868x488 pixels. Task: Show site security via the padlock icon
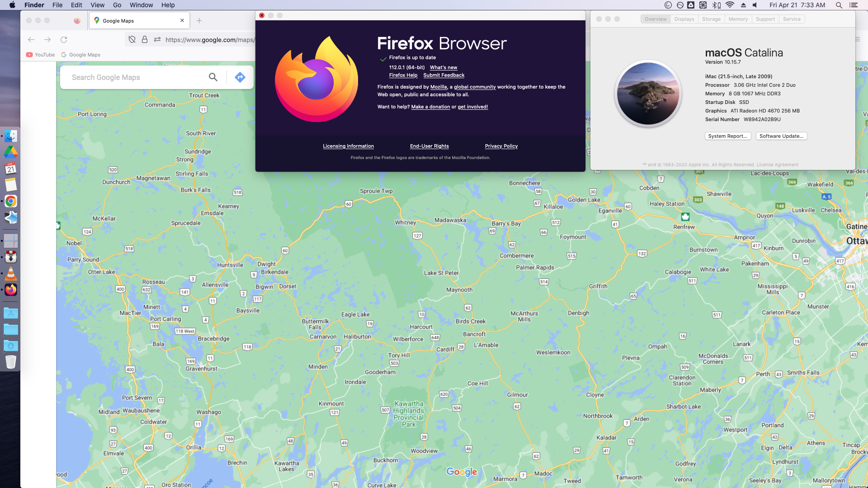click(145, 40)
